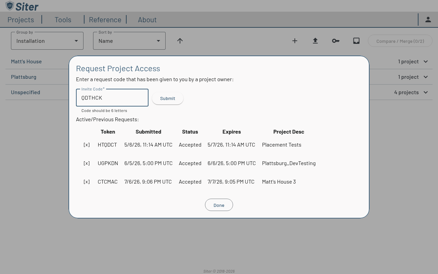
Task: Click the Request Project Access dialog title
Action: (x=118, y=68)
